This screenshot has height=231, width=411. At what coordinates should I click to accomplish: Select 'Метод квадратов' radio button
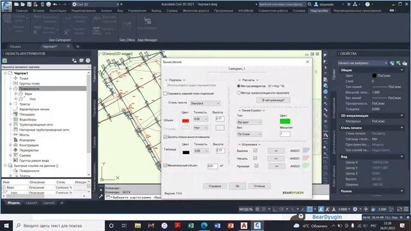point(238,86)
